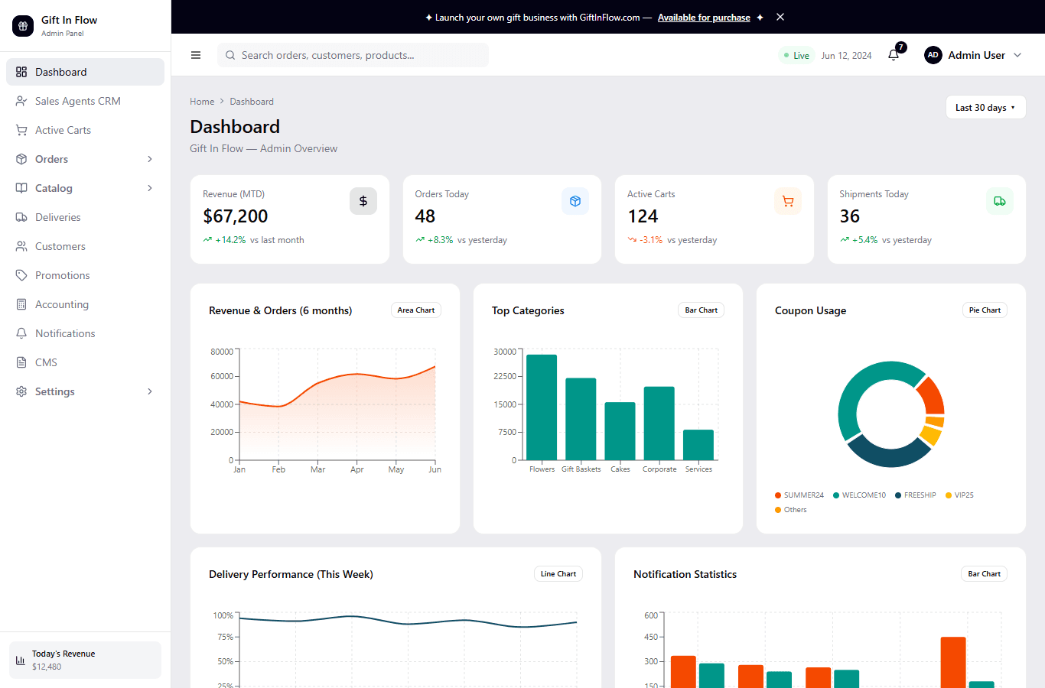The height and width of the screenshot is (688, 1045).
Task: Click the Top Categories Bar Chart badge
Action: [x=701, y=310]
